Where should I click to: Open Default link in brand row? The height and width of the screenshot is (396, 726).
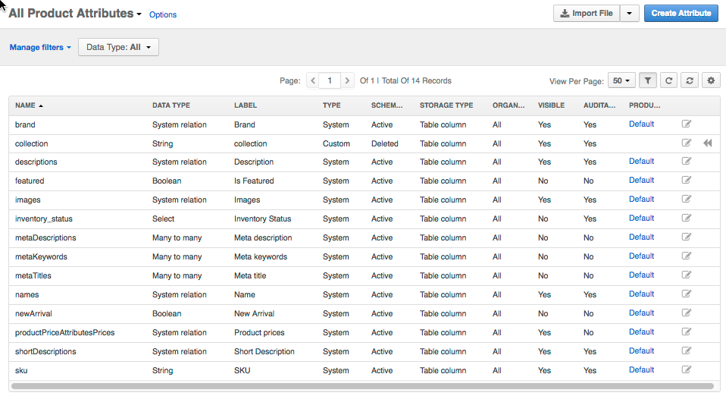(x=641, y=124)
